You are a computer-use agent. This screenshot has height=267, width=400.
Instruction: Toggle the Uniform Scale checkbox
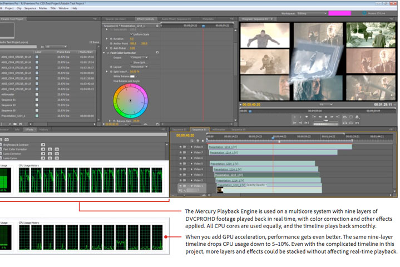click(x=131, y=34)
